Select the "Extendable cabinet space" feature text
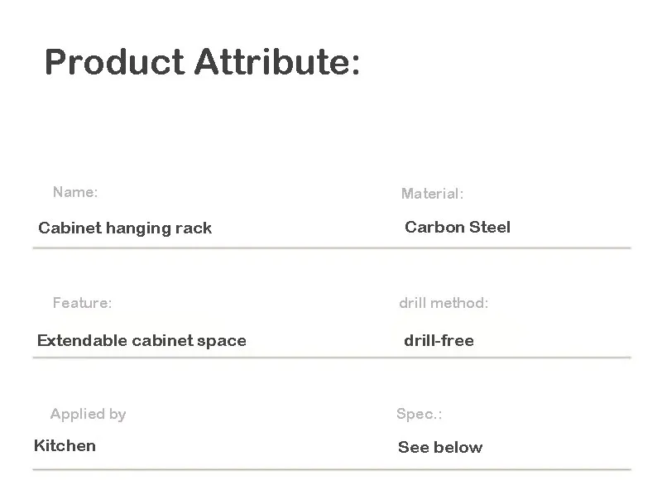The image size is (662, 490). tap(142, 340)
